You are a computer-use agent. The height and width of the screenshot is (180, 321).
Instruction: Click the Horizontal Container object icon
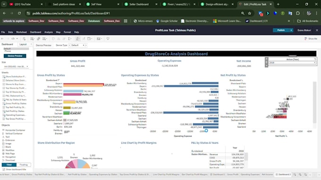pos(3,130)
